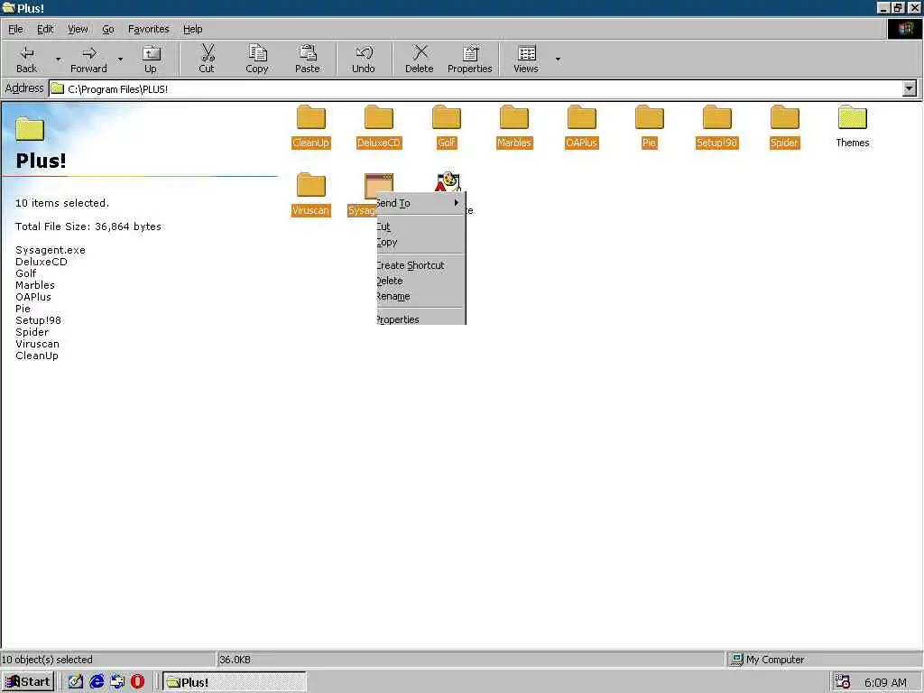Open the Edit menu
Viewport: 924px width, 693px height.
[45, 29]
